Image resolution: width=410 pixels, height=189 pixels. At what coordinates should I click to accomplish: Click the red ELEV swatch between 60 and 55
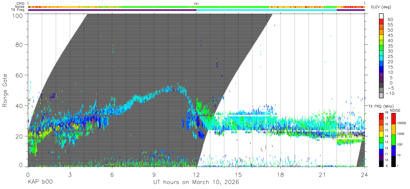[381, 21]
